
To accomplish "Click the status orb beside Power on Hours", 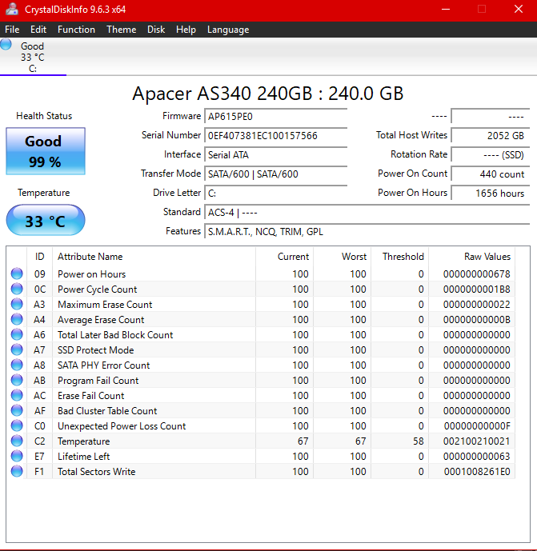I will point(17,274).
